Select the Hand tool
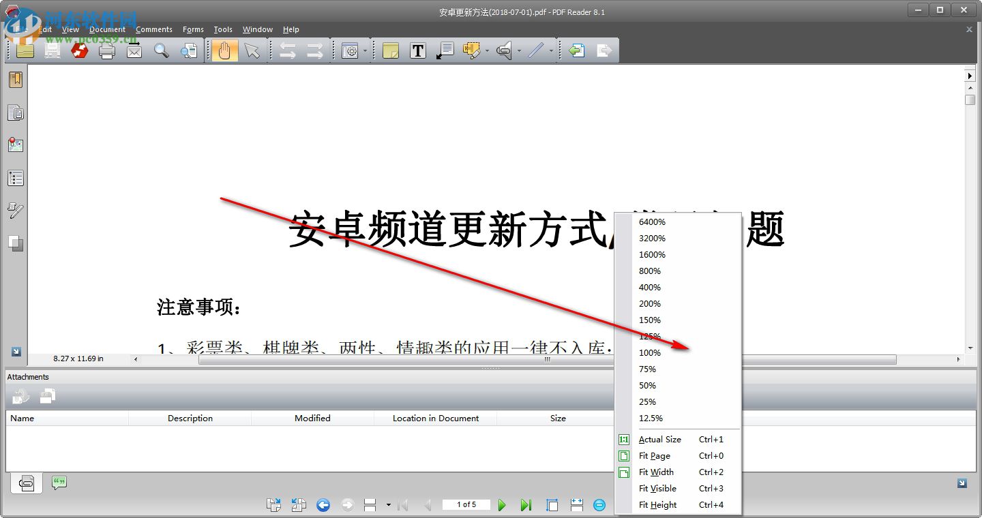 (225, 50)
